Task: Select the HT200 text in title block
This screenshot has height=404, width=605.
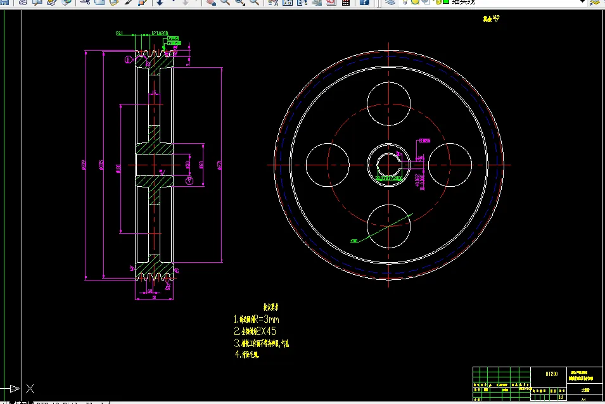Action: tap(551, 374)
